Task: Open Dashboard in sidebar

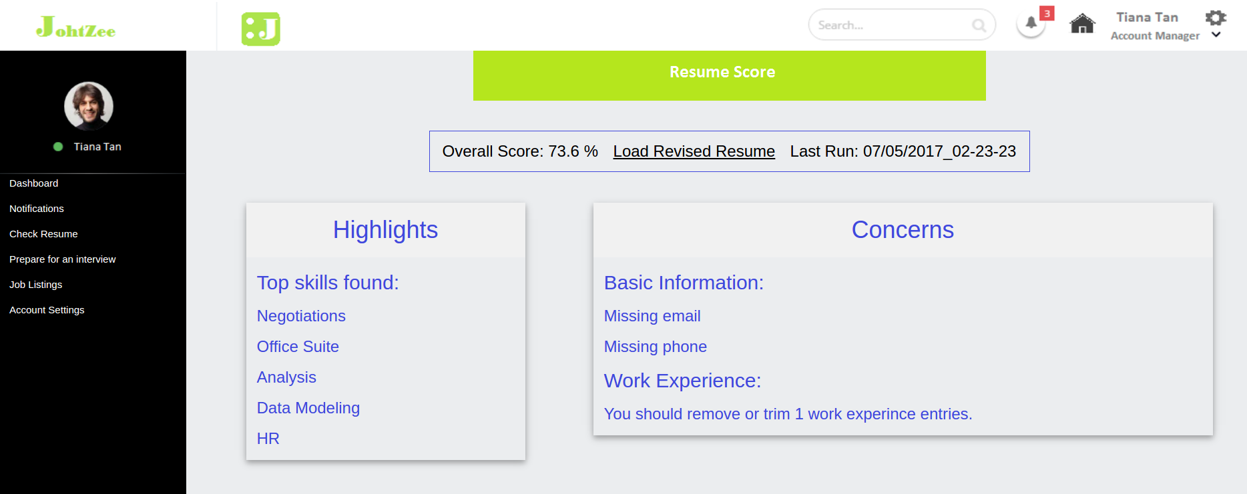Action: pyautogui.click(x=34, y=183)
